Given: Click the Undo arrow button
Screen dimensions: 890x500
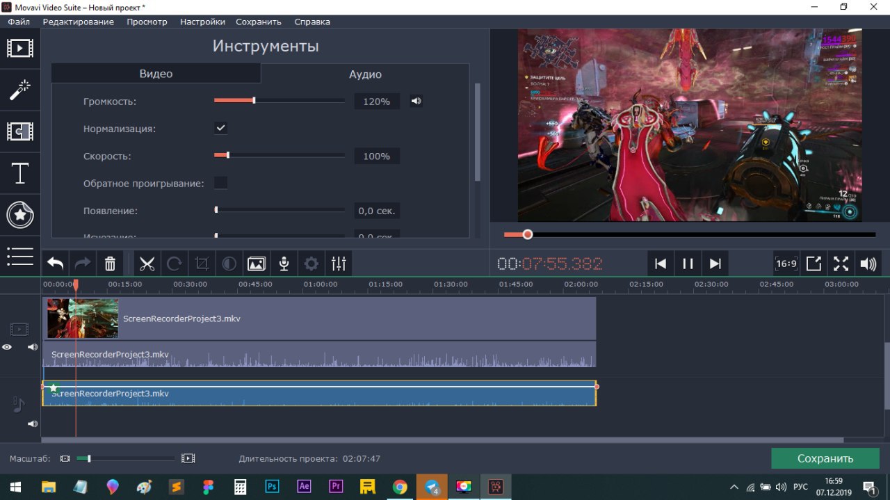Looking at the screenshot, I should coord(56,264).
